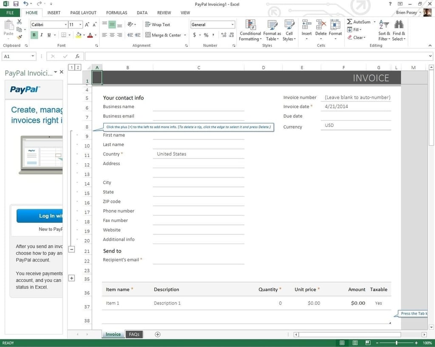Viewport: 435px width, 347px height.
Task: Open the FILE tab
Action: [x=10, y=13]
